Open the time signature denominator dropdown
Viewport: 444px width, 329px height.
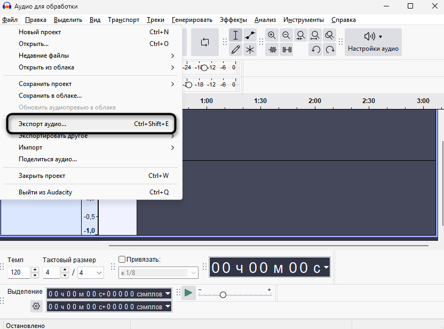click(91, 272)
